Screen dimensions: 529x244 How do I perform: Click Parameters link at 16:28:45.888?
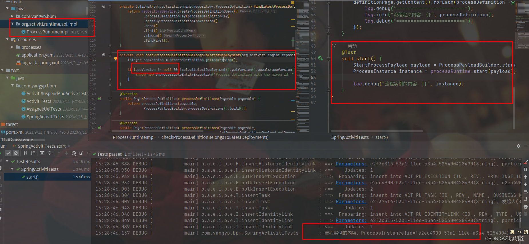pos(351,164)
